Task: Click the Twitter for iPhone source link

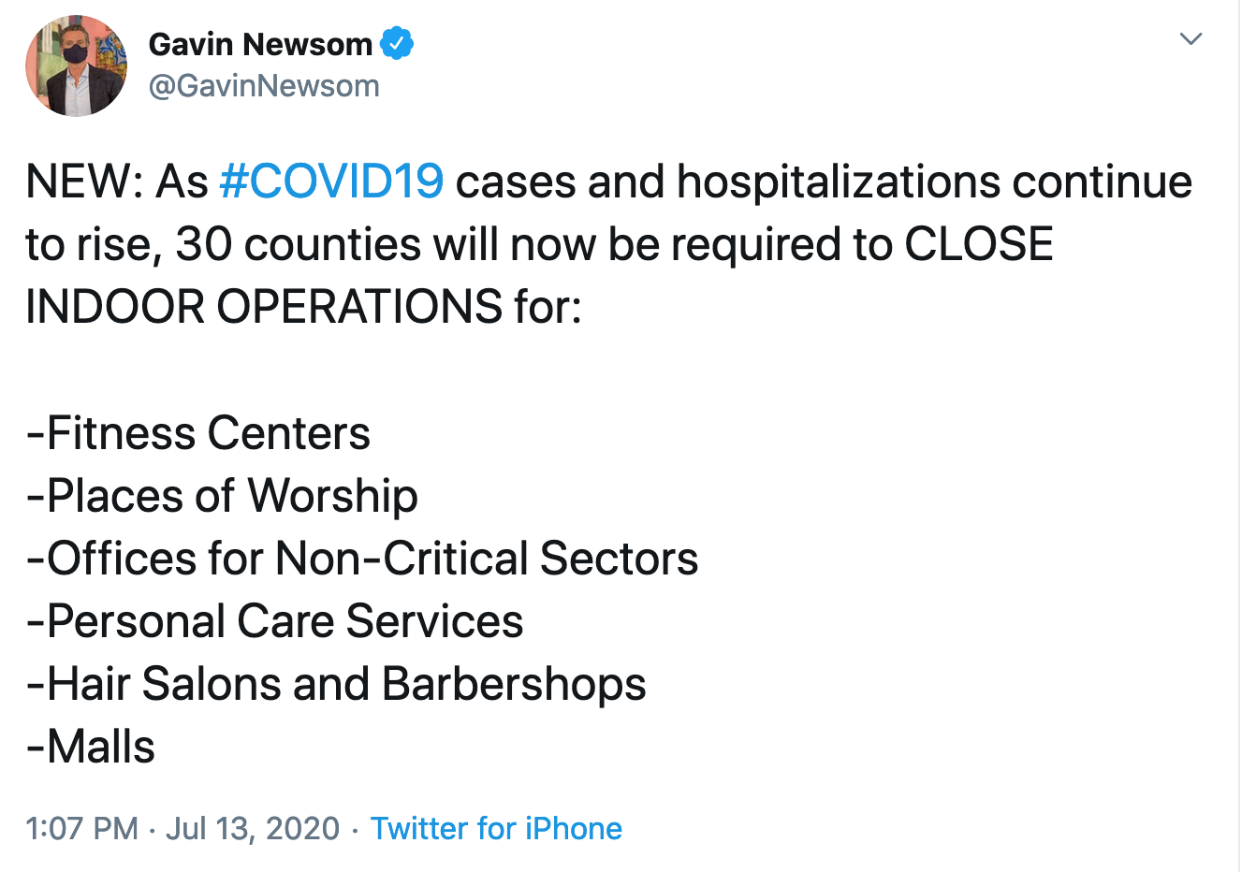Action: [496, 829]
